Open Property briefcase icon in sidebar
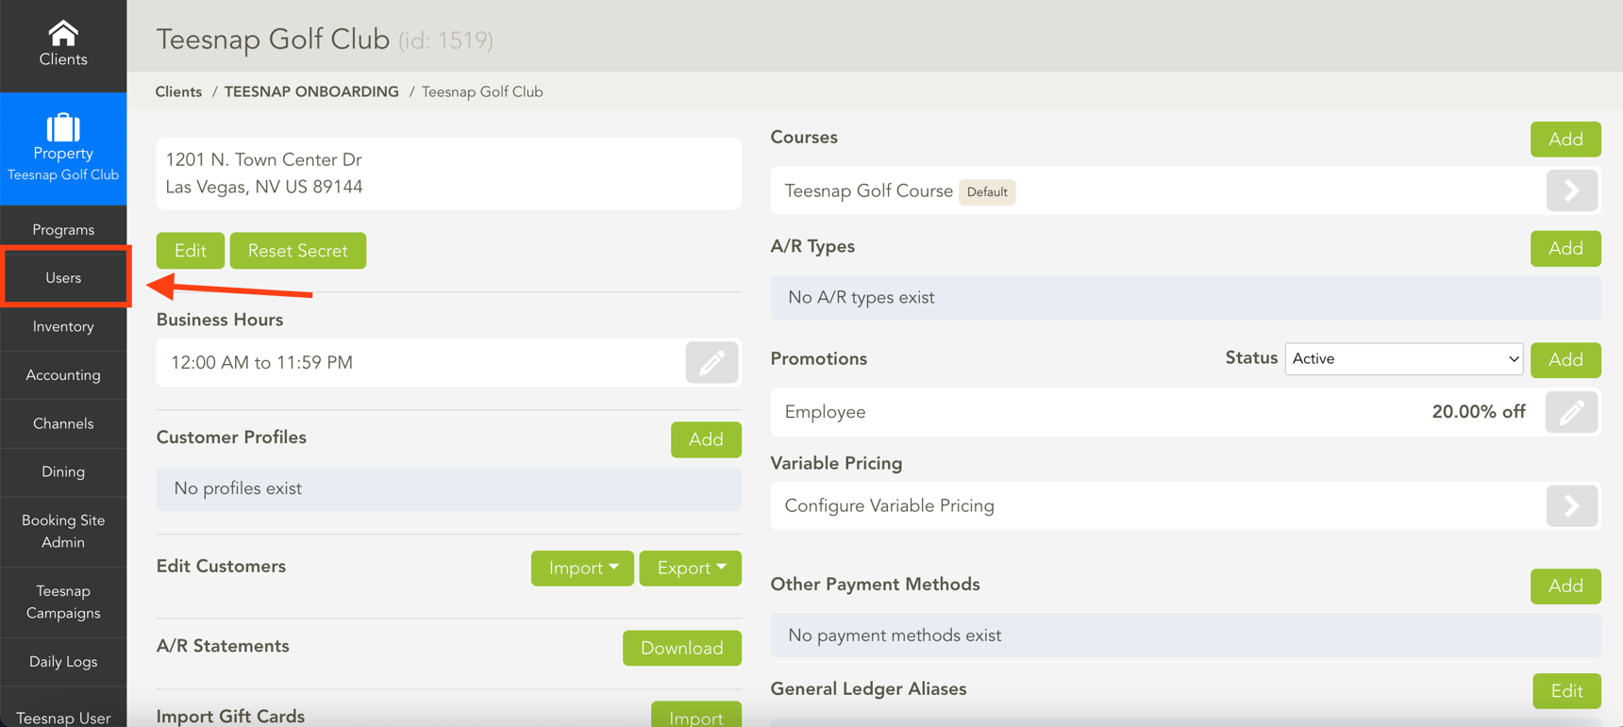Screen dimensions: 1623x727 click(x=63, y=127)
